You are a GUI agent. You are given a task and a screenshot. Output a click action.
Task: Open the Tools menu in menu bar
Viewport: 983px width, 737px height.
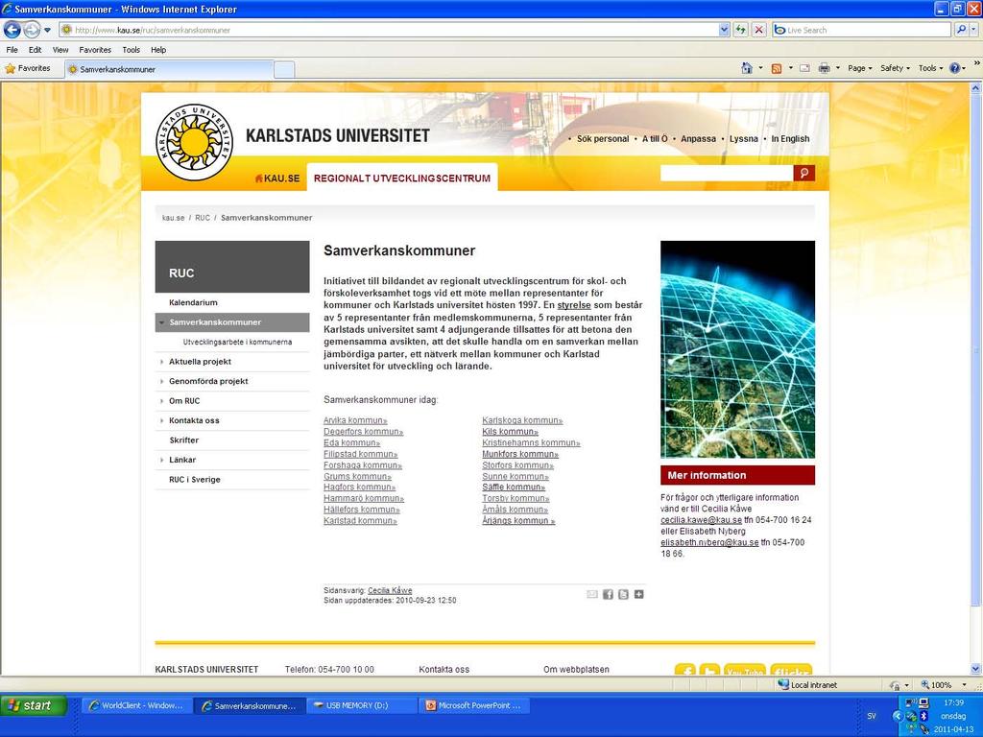click(131, 50)
